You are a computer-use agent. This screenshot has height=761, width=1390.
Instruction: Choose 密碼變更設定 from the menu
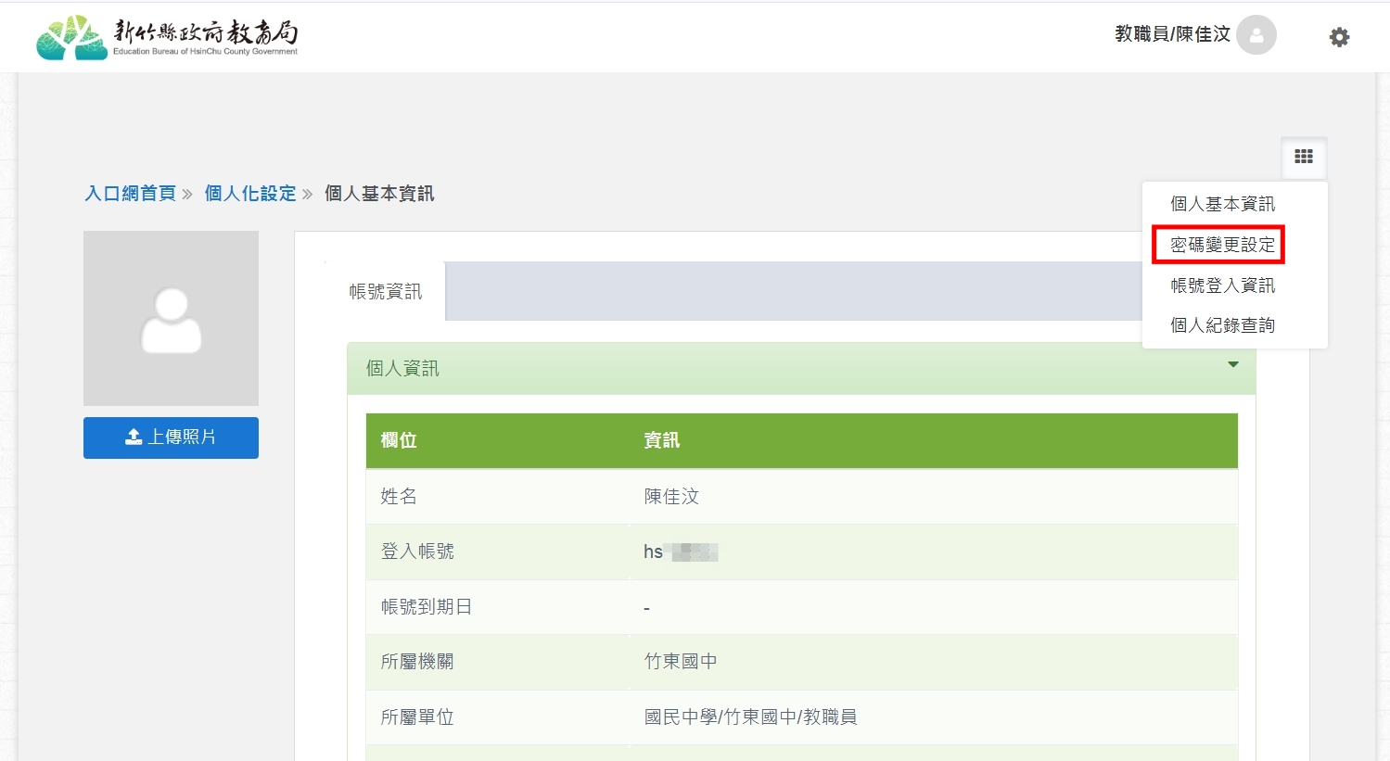1222,245
